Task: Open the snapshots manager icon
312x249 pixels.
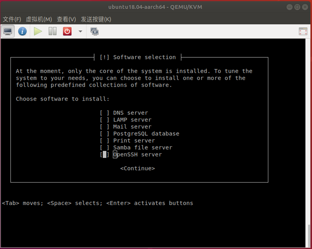Action: pos(95,31)
